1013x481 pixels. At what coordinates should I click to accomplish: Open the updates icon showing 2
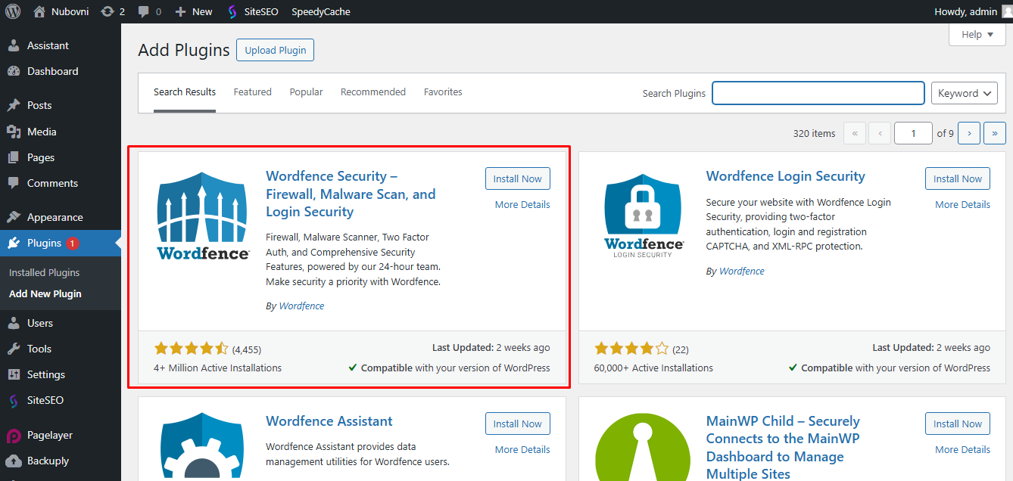tap(107, 11)
